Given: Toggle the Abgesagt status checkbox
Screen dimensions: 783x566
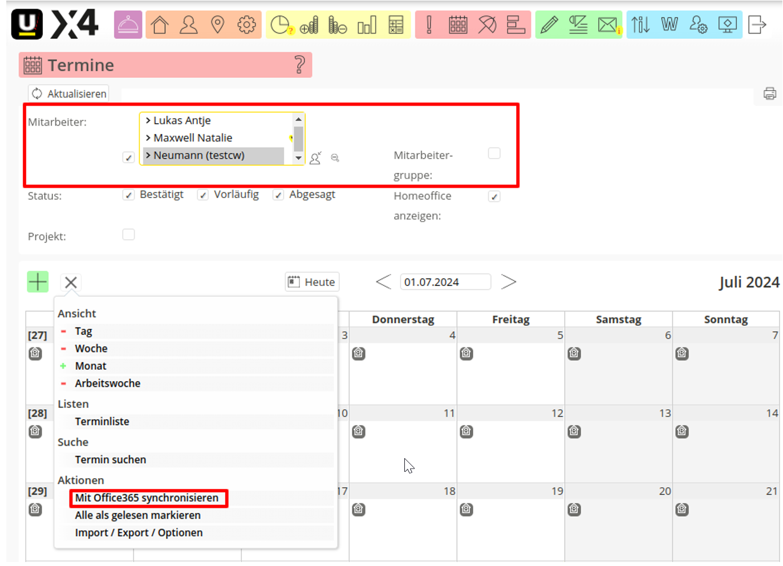Looking at the screenshot, I should (278, 195).
